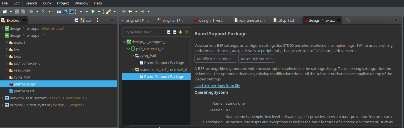Toggle Link with Editor in the Explorer panel
The width and height of the screenshot is (404, 128).
click(82, 20)
